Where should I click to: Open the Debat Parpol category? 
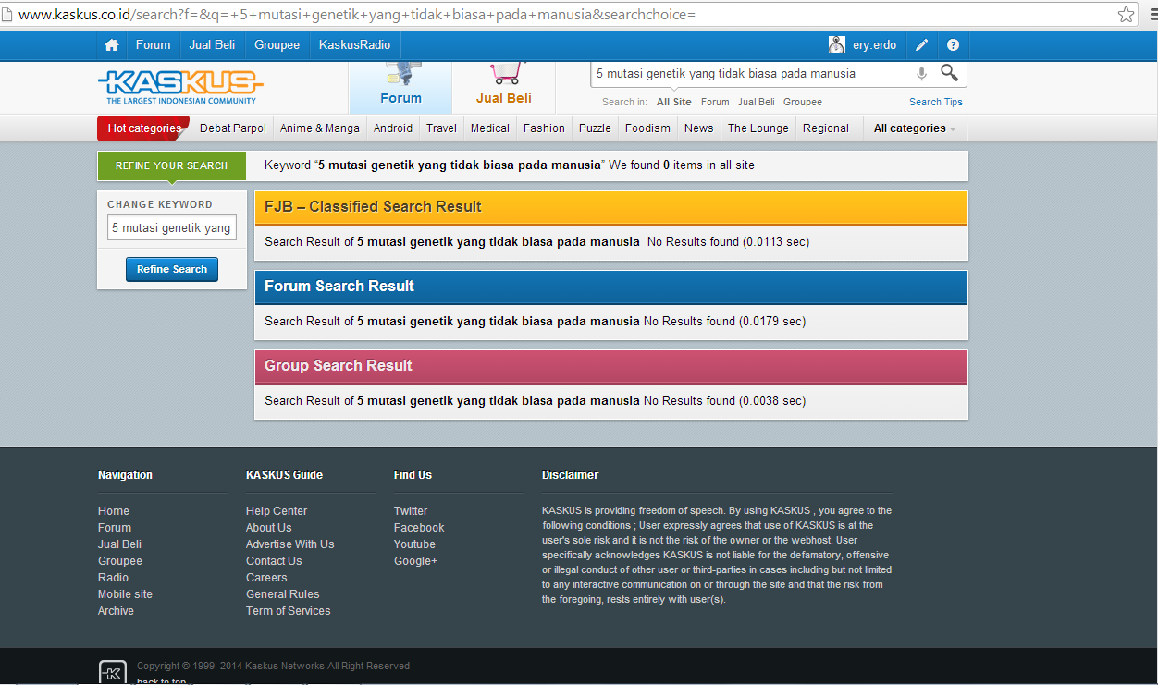[233, 128]
